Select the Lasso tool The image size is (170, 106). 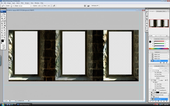[2, 16]
